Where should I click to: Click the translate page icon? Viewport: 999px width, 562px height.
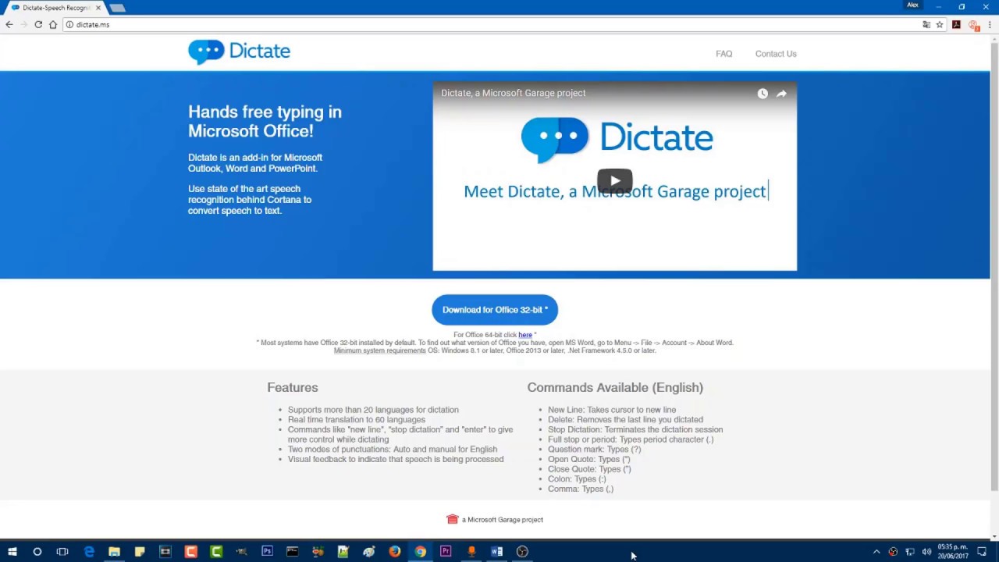926,25
